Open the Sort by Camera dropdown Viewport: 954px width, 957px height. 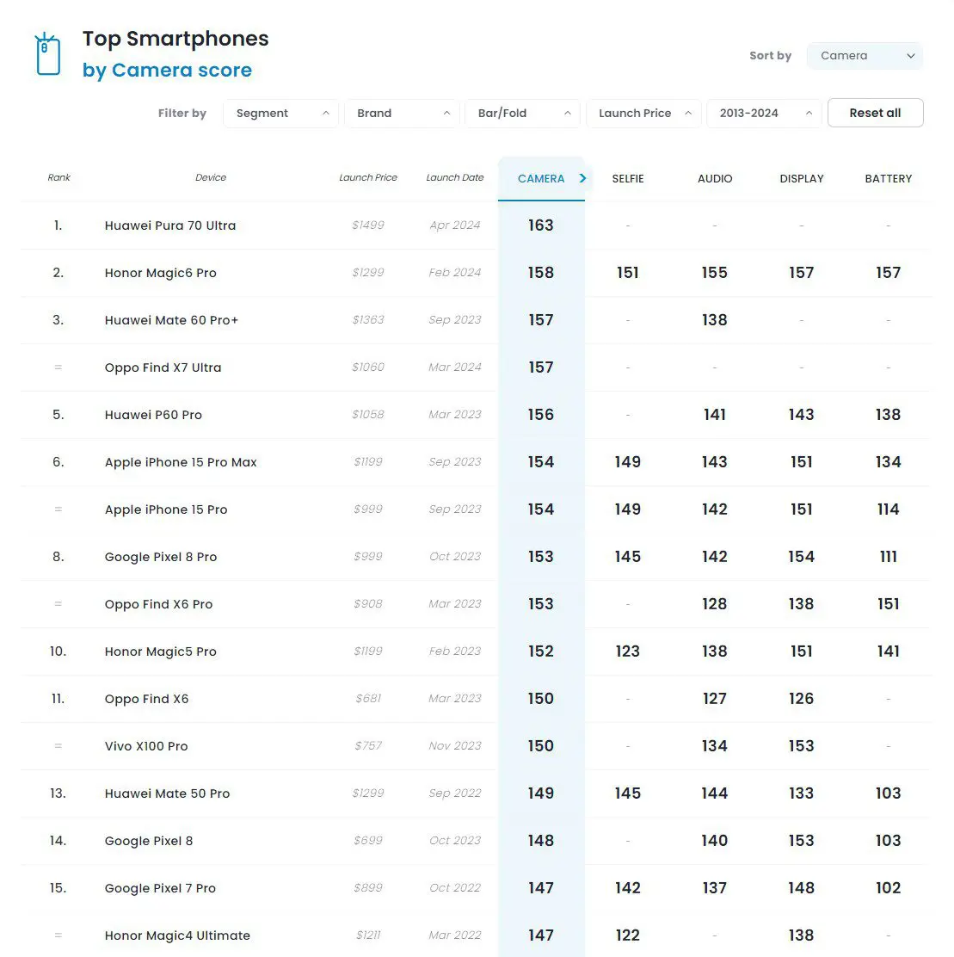click(x=865, y=56)
